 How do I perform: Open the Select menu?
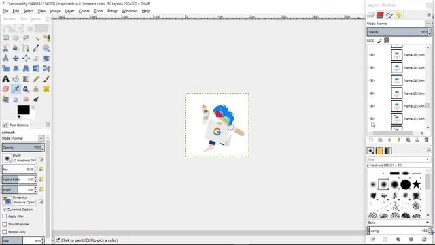coord(29,11)
